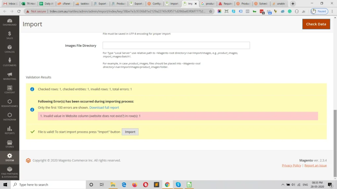Viewport: 337px width, 189px height.
Task: Open the Sales sidebar menu
Action: point(10,35)
